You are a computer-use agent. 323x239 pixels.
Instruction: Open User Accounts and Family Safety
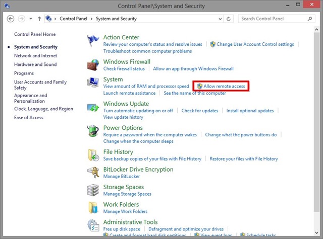click(40, 85)
